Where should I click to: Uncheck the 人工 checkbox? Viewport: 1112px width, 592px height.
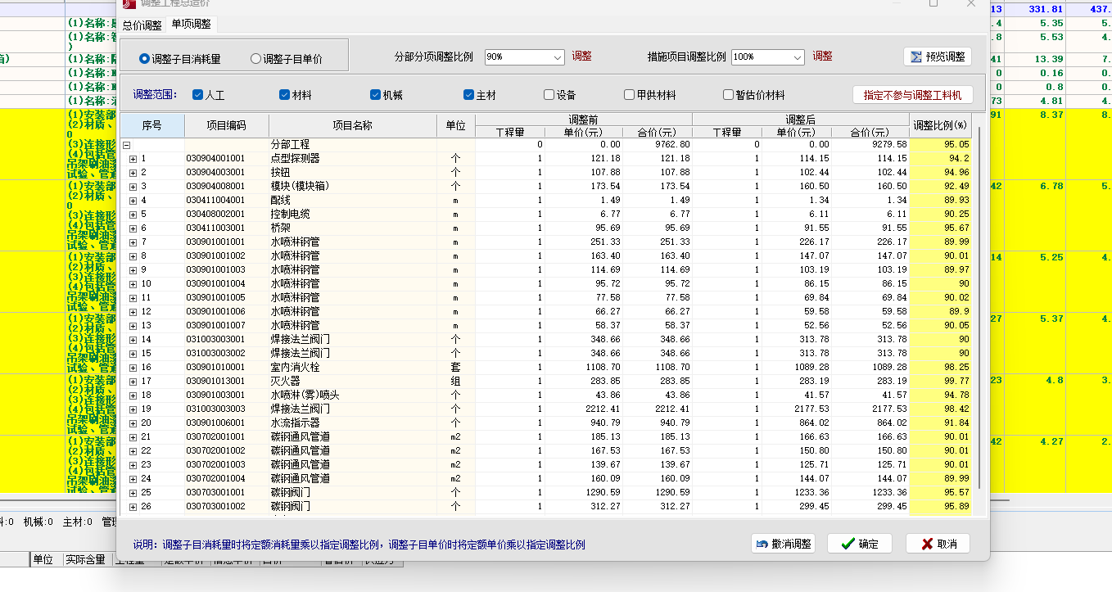pyautogui.click(x=197, y=95)
